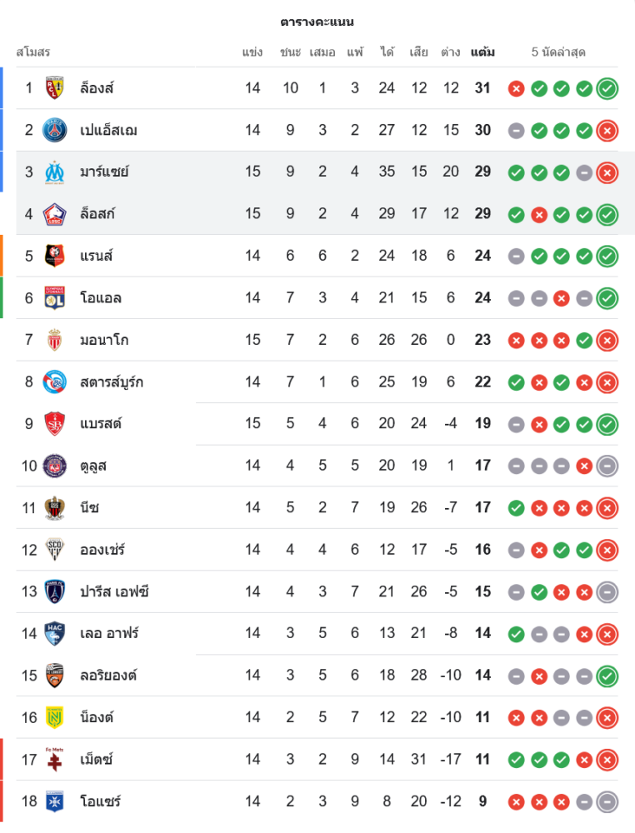Viewport: 635px width, 833px height.
Task: Select the Monaco club crest
Action: [54, 340]
